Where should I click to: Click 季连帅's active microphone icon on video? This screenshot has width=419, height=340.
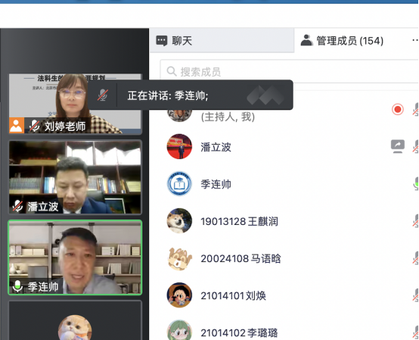tap(17, 286)
